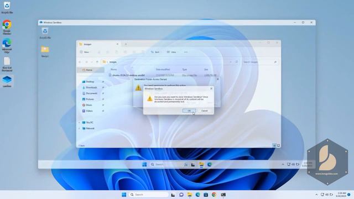Open recent locations dropdown in Explorer
Viewport: 354px width, 199px height.
pyautogui.click(x=92, y=62)
